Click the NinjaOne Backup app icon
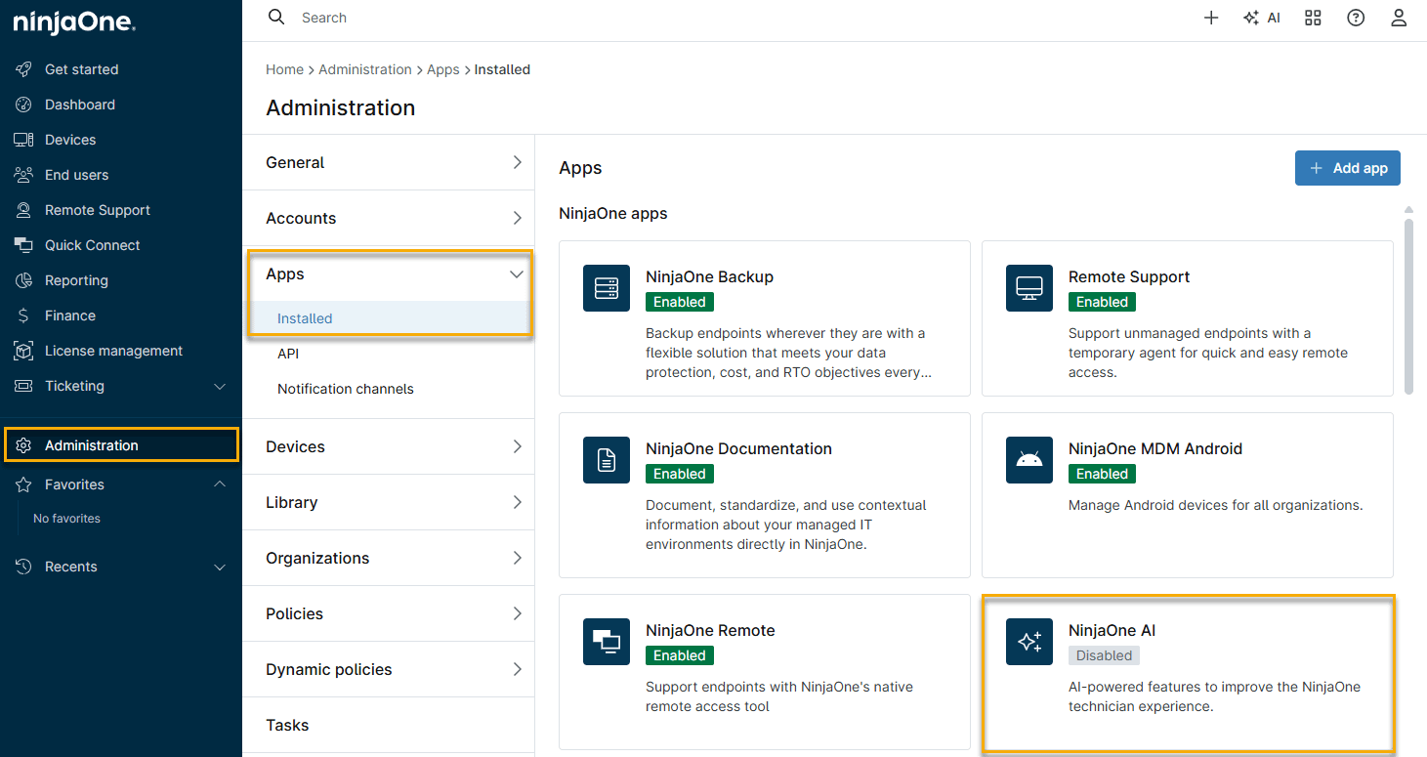 [x=607, y=288]
